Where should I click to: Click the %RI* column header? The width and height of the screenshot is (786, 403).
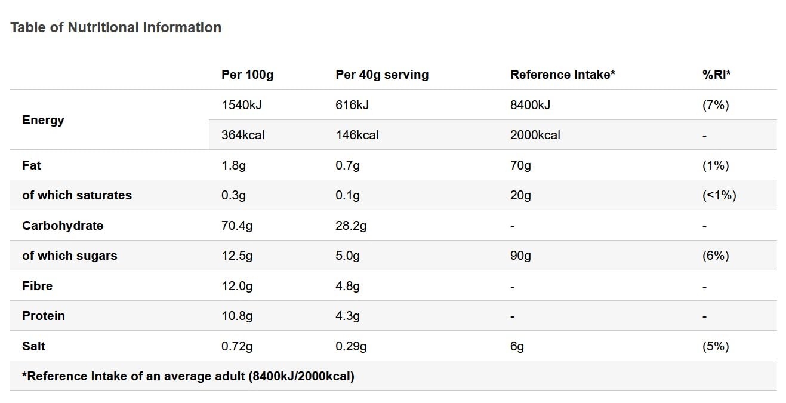tap(717, 75)
